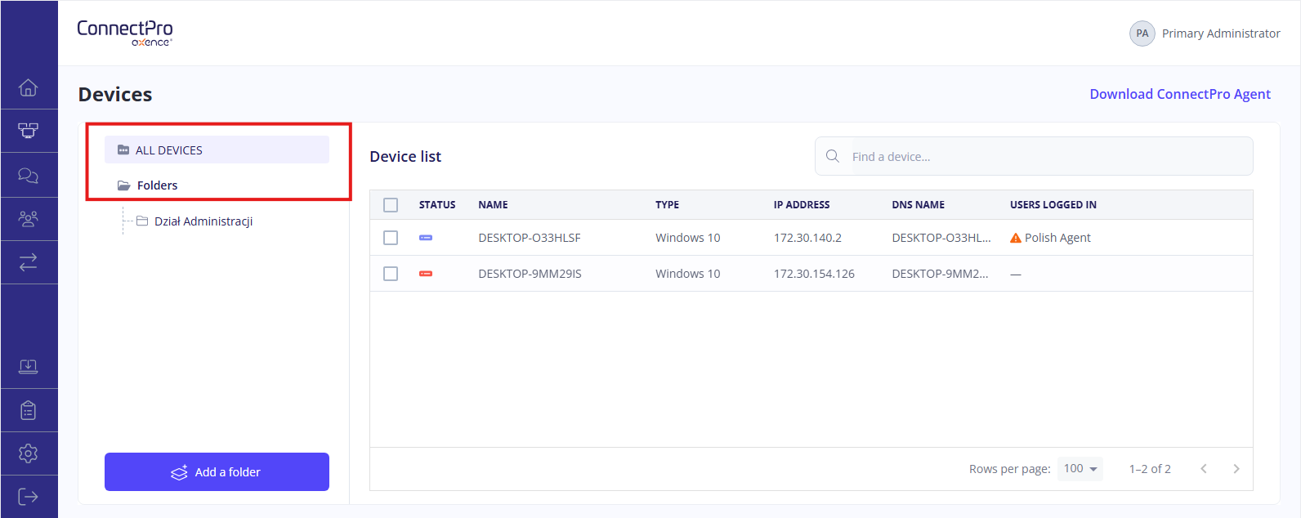Click the Add a folder button

pyautogui.click(x=217, y=472)
